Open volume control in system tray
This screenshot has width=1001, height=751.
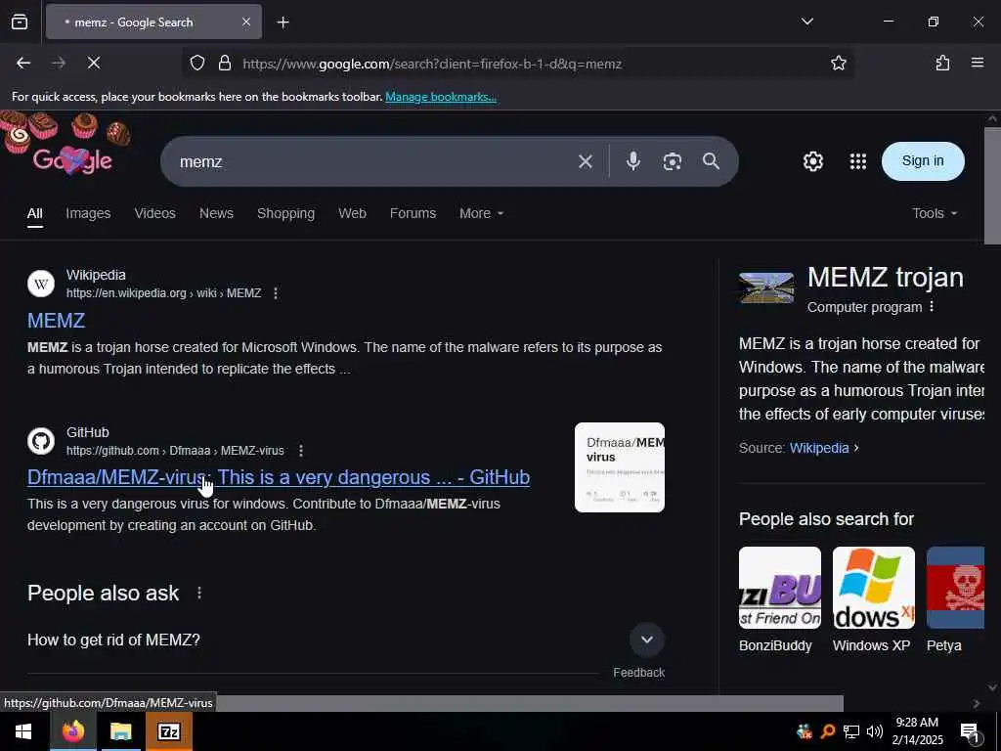click(875, 731)
